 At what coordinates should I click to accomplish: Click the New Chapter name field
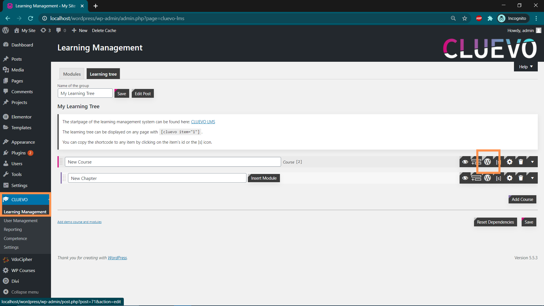pos(157,178)
